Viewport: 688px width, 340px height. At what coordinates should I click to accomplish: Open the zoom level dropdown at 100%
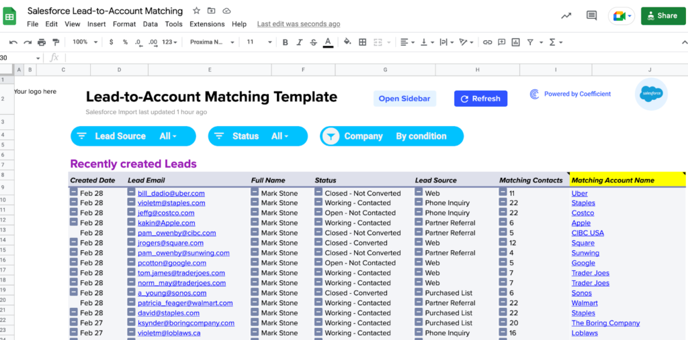85,42
